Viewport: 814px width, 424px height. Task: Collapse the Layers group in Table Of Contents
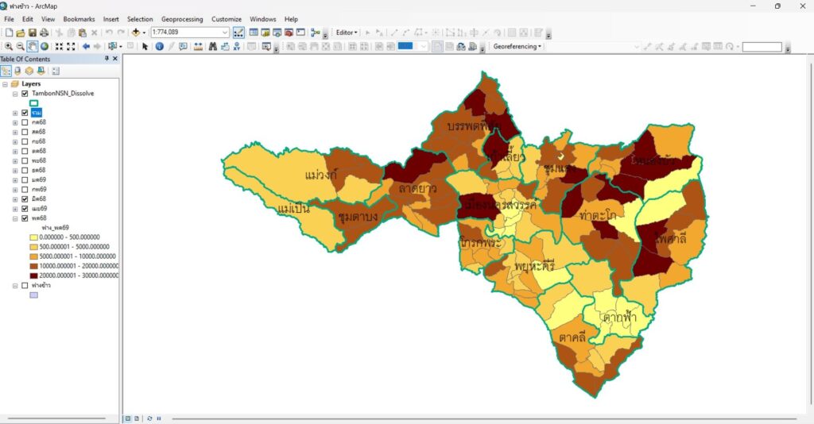click(x=6, y=83)
